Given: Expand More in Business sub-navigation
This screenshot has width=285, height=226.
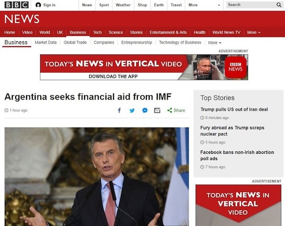Looking at the screenshot, I should (x=215, y=43).
